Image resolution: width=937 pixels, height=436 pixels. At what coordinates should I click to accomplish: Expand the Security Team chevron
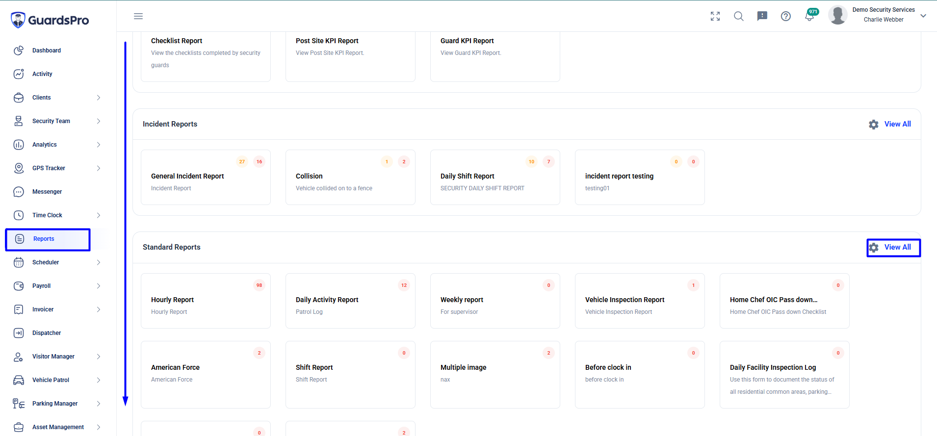point(98,121)
